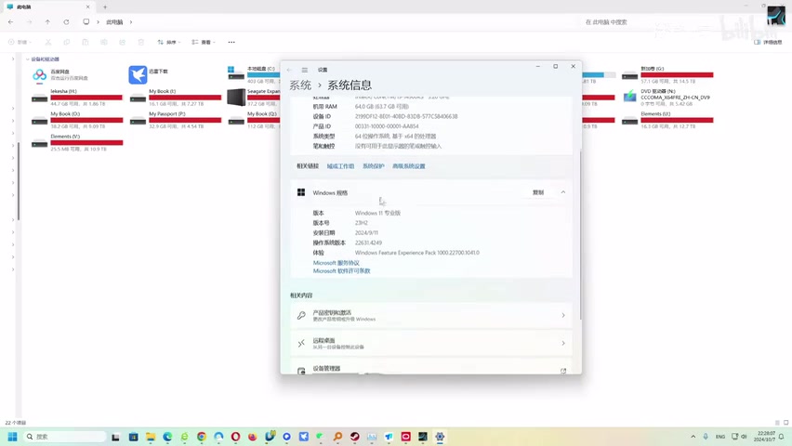Open the File Explorer taskbar icon
Screen dimensions: 792x446
(151, 437)
